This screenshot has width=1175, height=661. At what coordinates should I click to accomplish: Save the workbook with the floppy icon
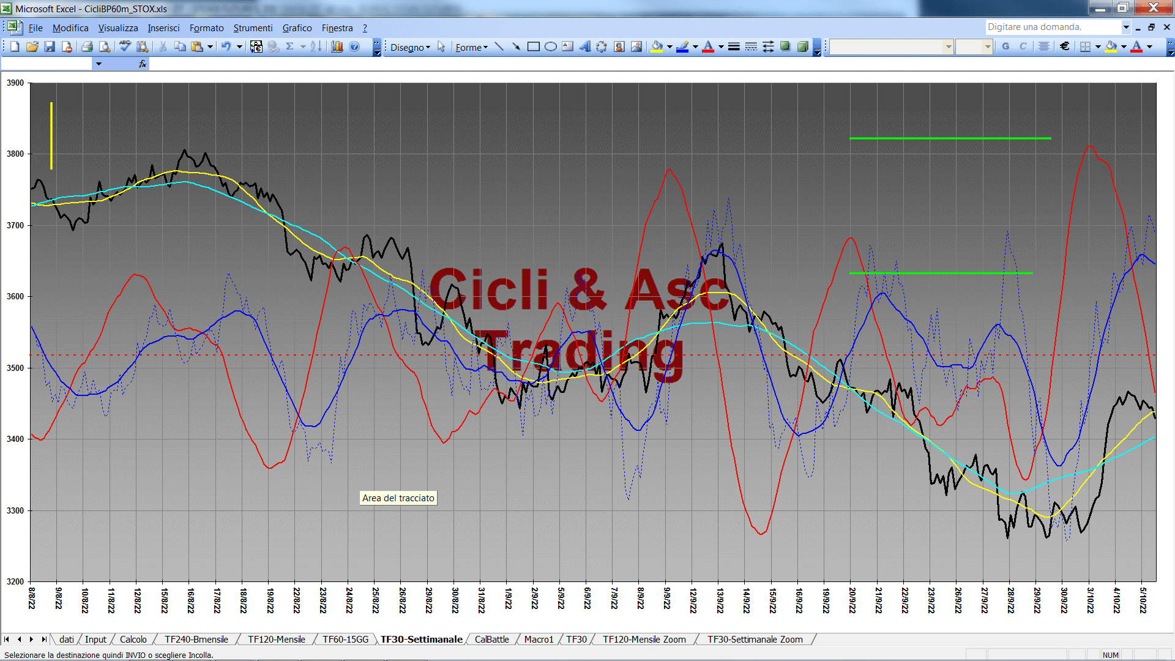[50, 47]
